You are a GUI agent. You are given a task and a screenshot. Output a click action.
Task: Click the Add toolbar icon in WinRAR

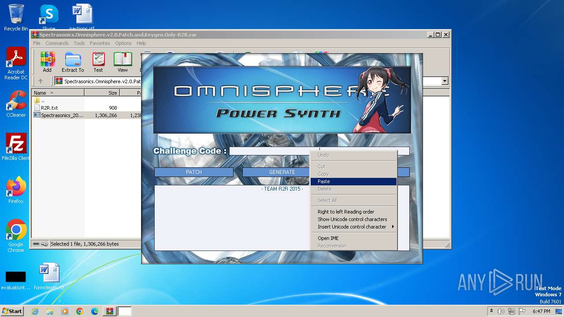click(47, 62)
